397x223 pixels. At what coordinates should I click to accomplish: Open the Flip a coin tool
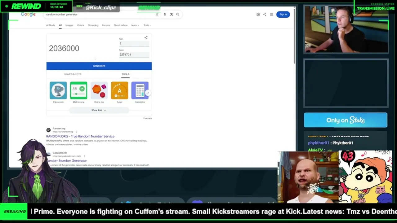point(58,92)
